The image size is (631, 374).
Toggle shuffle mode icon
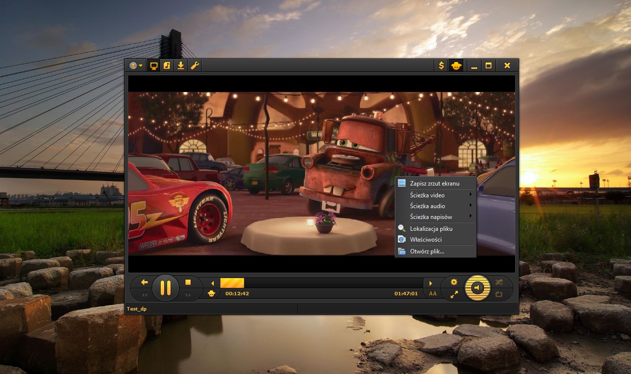tap(499, 282)
